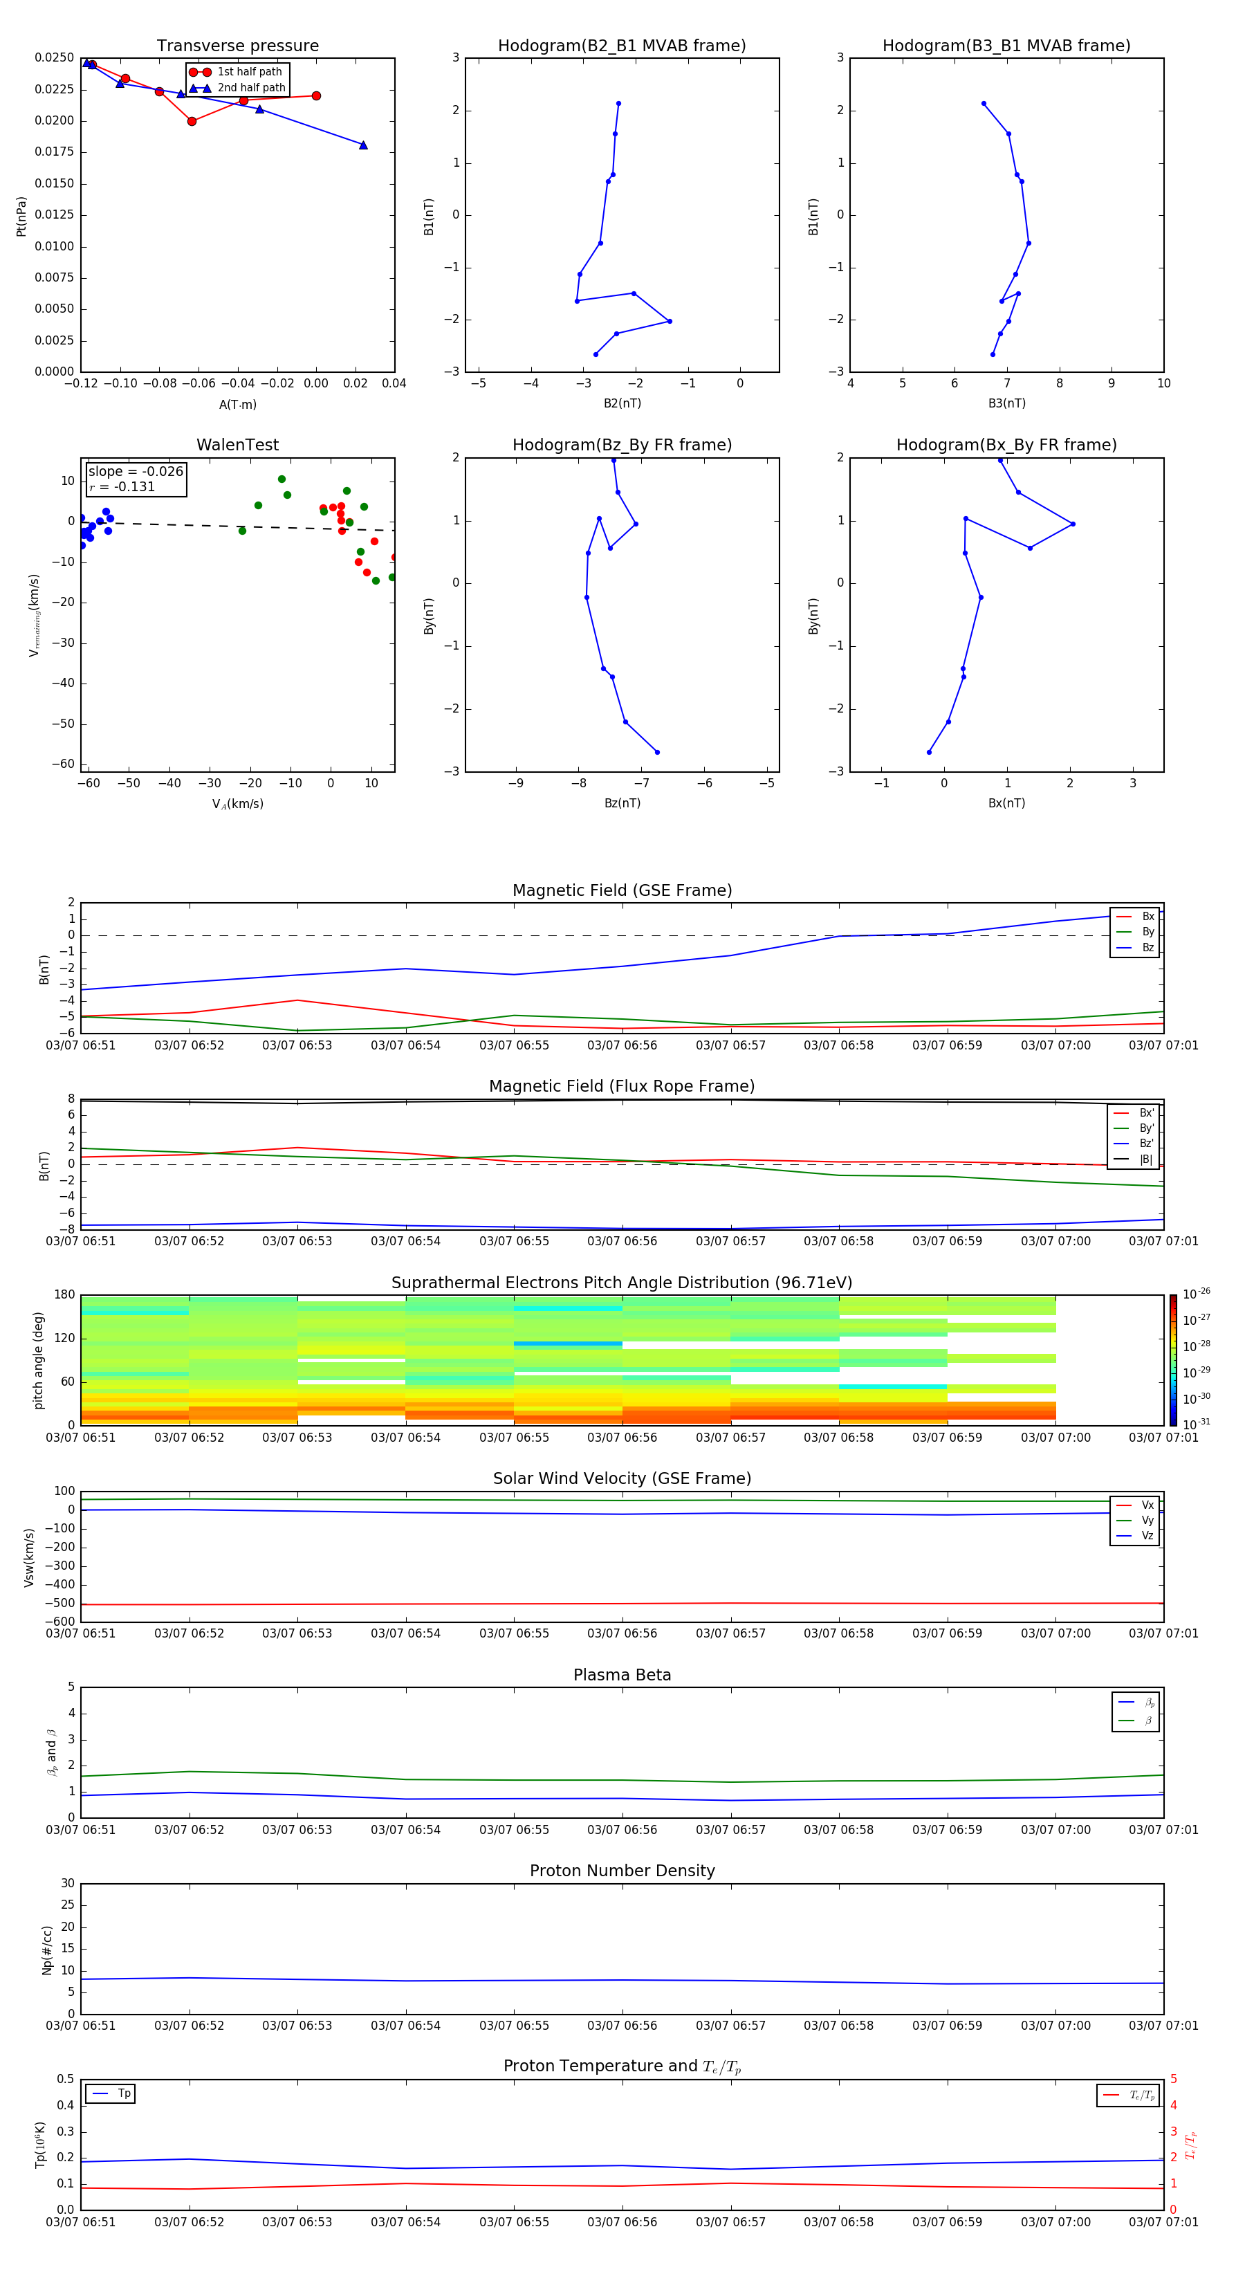1245x2283 pixels.
Task: Select the 'Vx' legend entry
Action: [1135, 1505]
